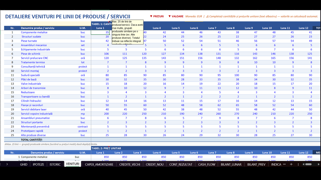
Task: Select 'Valve industriale' cell
Action: point(31,84)
